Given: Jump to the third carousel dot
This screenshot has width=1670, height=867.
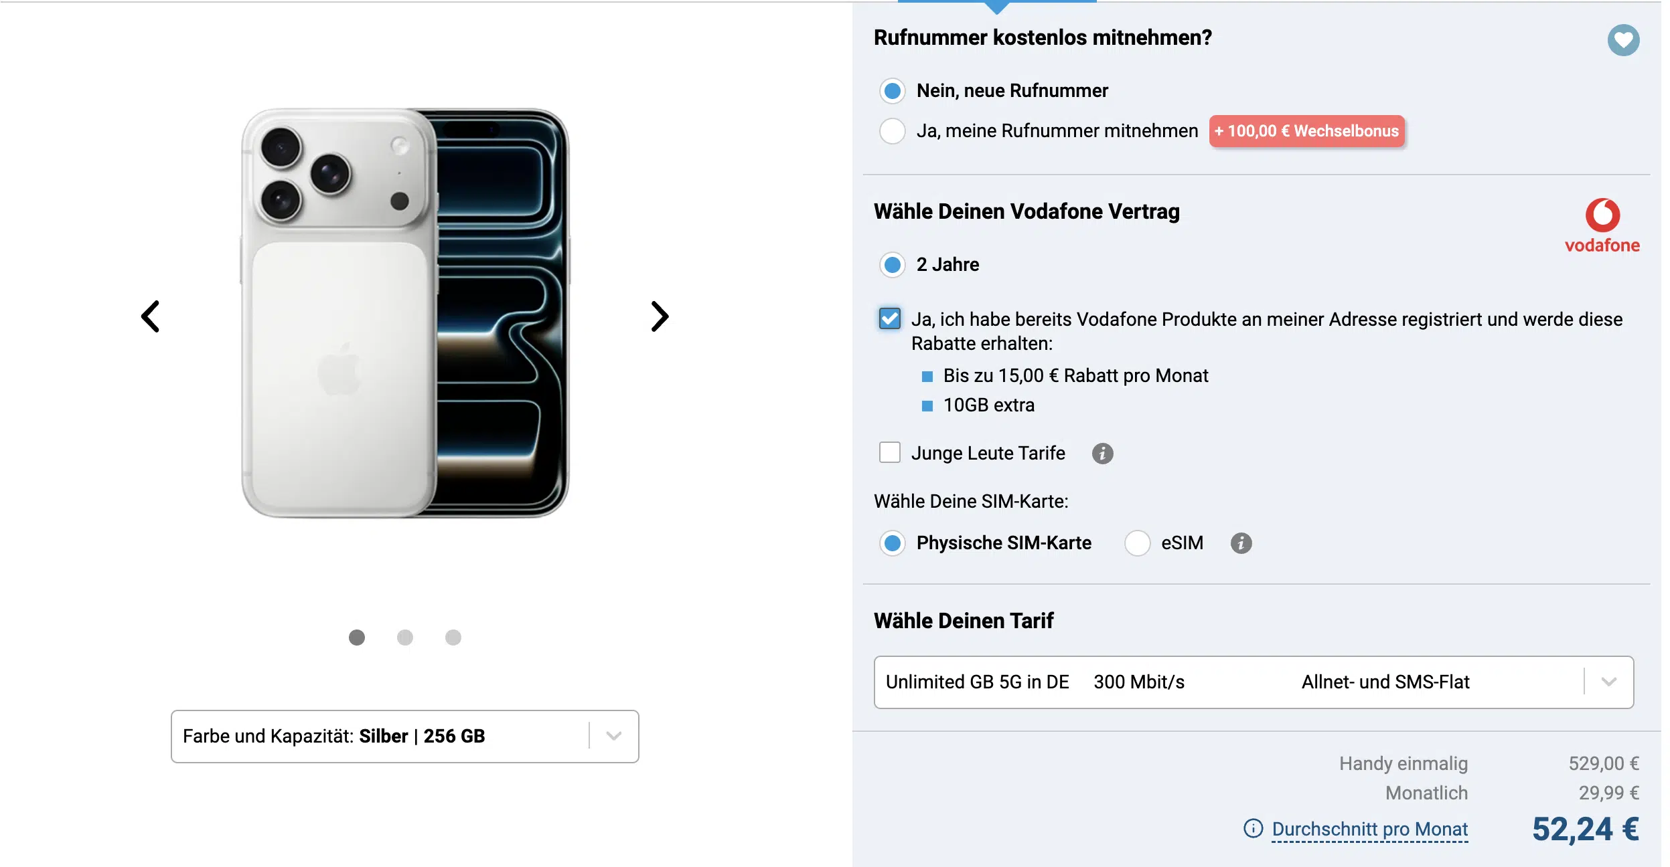Looking at the screenshot, I should (x=453, y=638).
